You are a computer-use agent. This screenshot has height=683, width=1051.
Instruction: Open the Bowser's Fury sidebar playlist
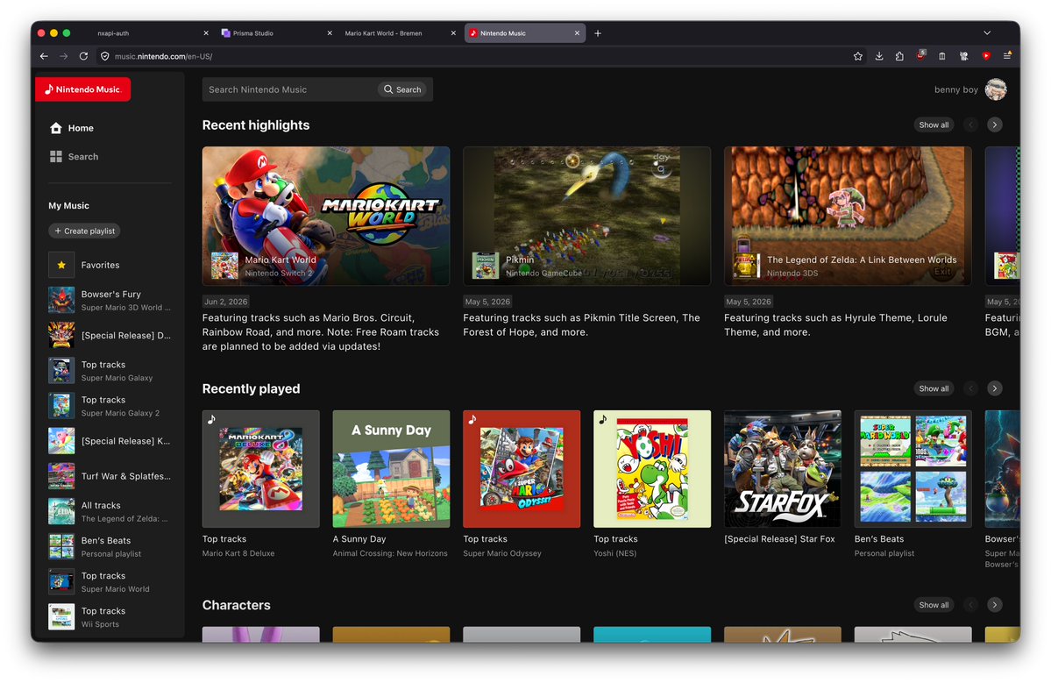coord(110,300)
